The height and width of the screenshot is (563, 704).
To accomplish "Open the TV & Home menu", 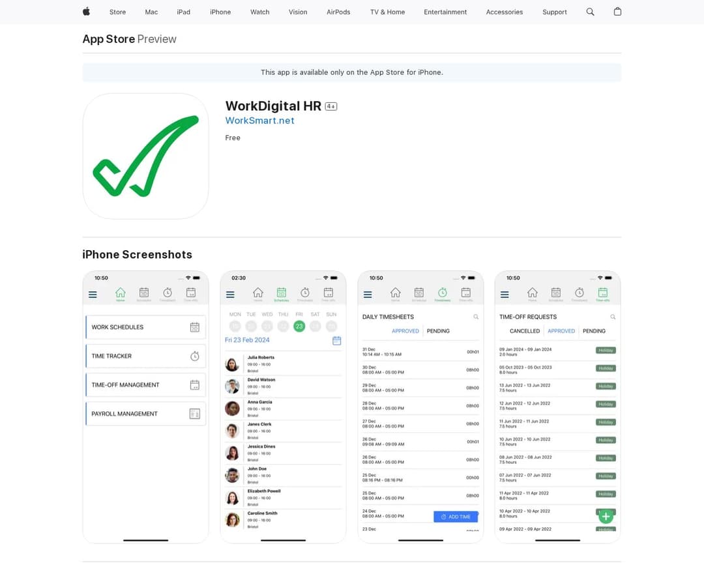I will 387,12.
